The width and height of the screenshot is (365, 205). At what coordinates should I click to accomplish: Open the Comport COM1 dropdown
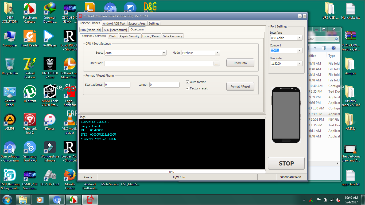tap(300, 50)
